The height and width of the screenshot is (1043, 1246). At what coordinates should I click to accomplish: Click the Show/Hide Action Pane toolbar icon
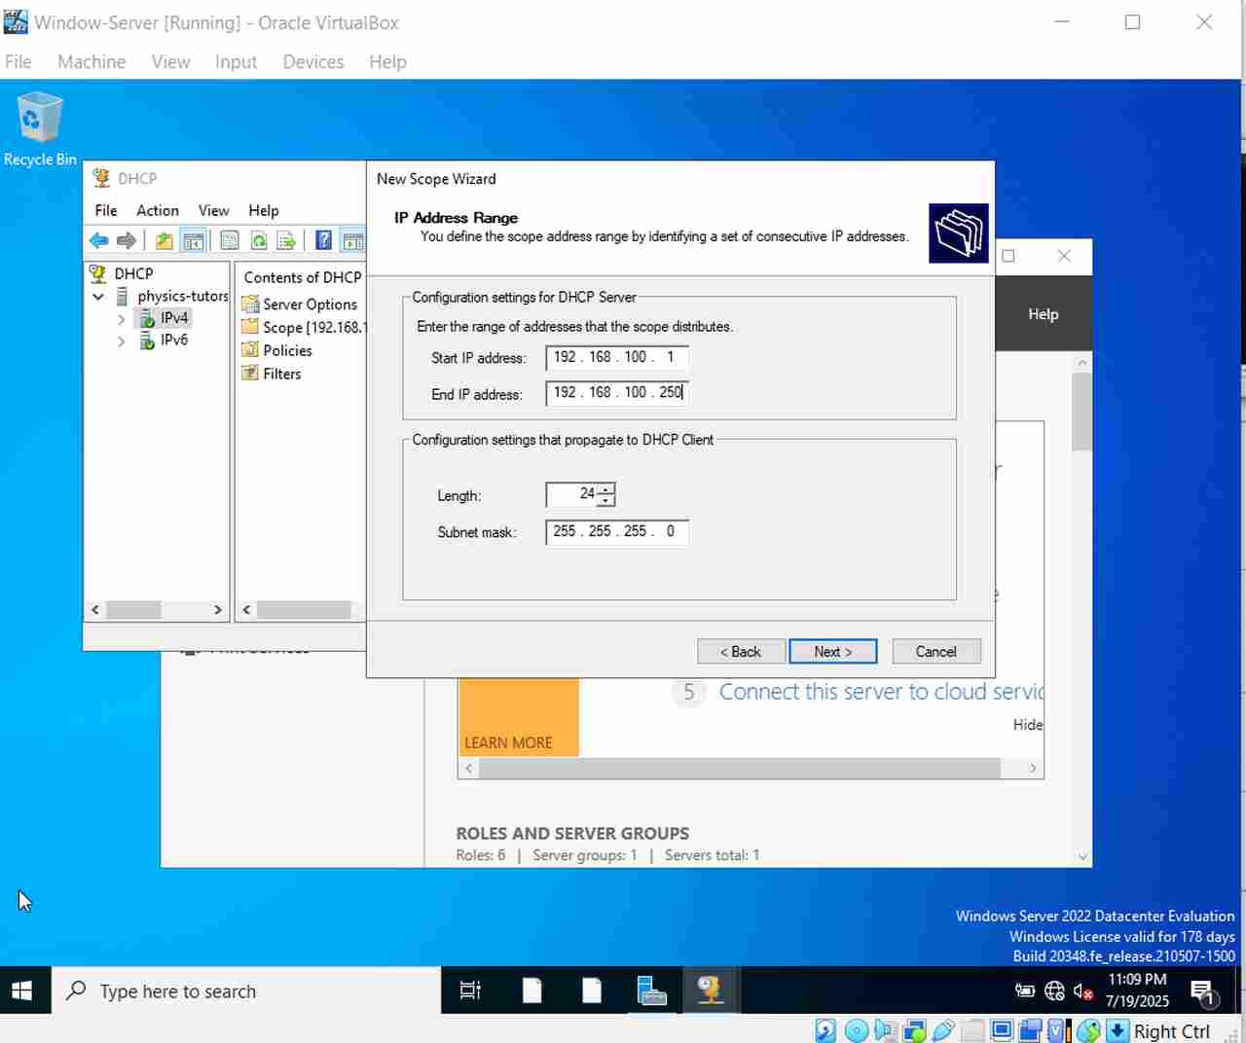tap(352, 240)
